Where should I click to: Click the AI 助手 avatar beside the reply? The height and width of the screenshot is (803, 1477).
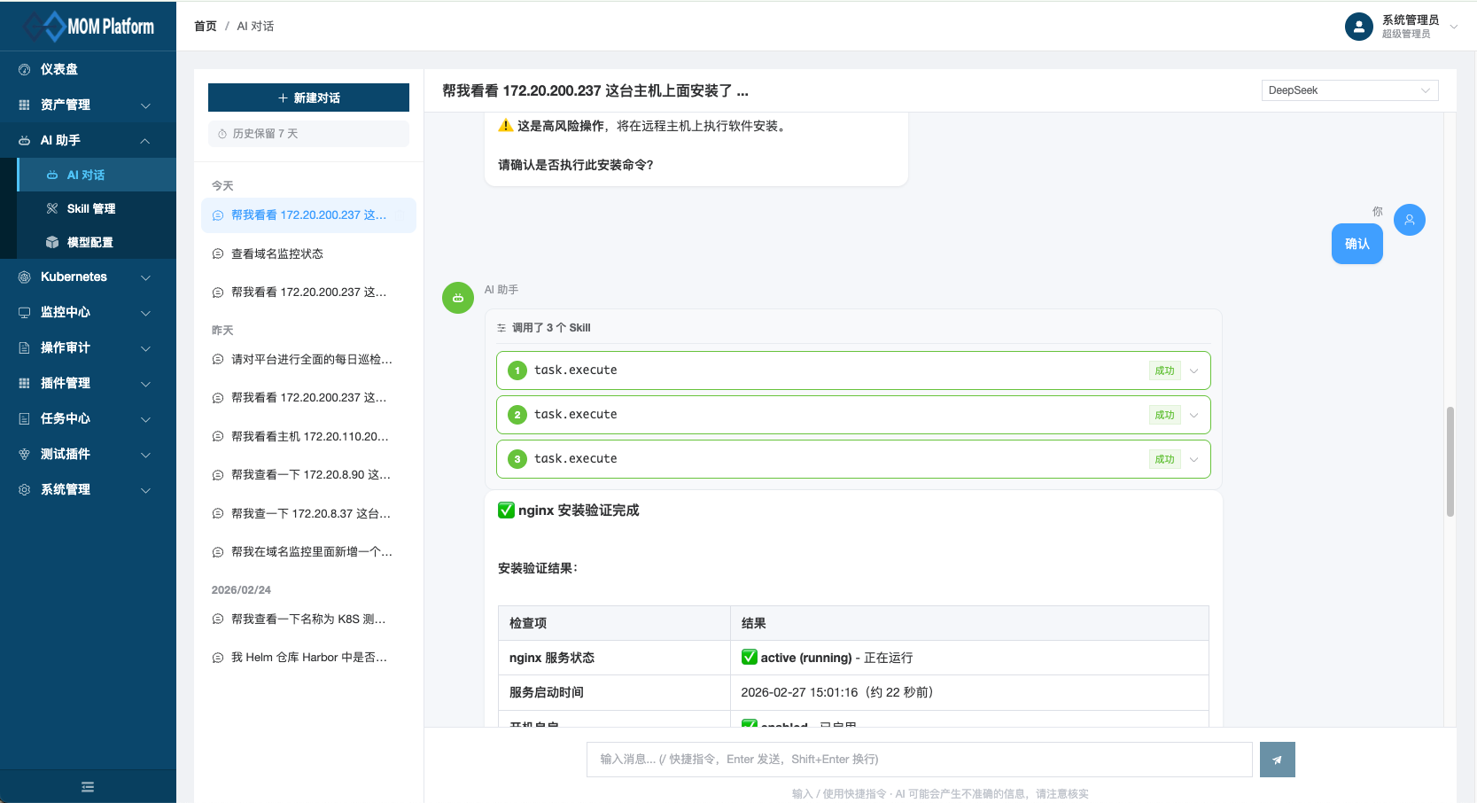click(x=457, y=298)
